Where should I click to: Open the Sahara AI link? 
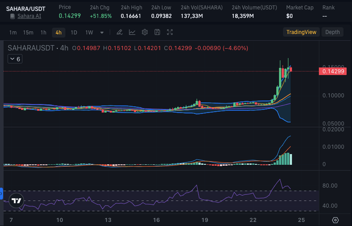(29, 16)
